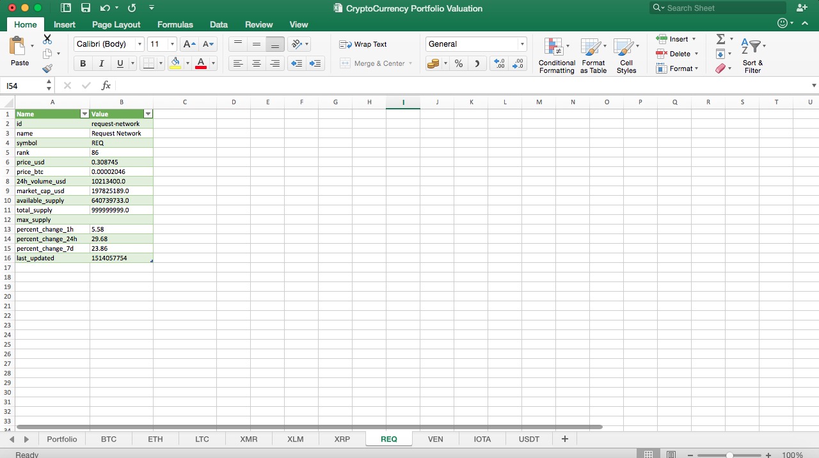Open the font name dropdown
The image size is (819, 458).
pos(140,43)
